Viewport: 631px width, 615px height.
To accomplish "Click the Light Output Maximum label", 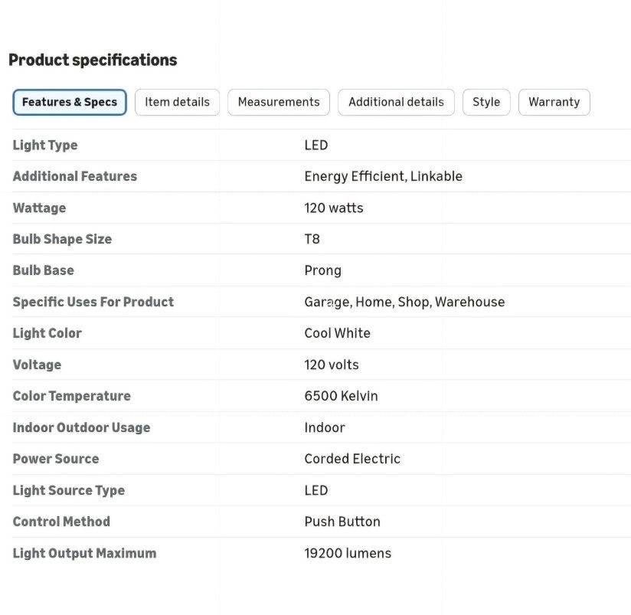I will coord(84,554).
